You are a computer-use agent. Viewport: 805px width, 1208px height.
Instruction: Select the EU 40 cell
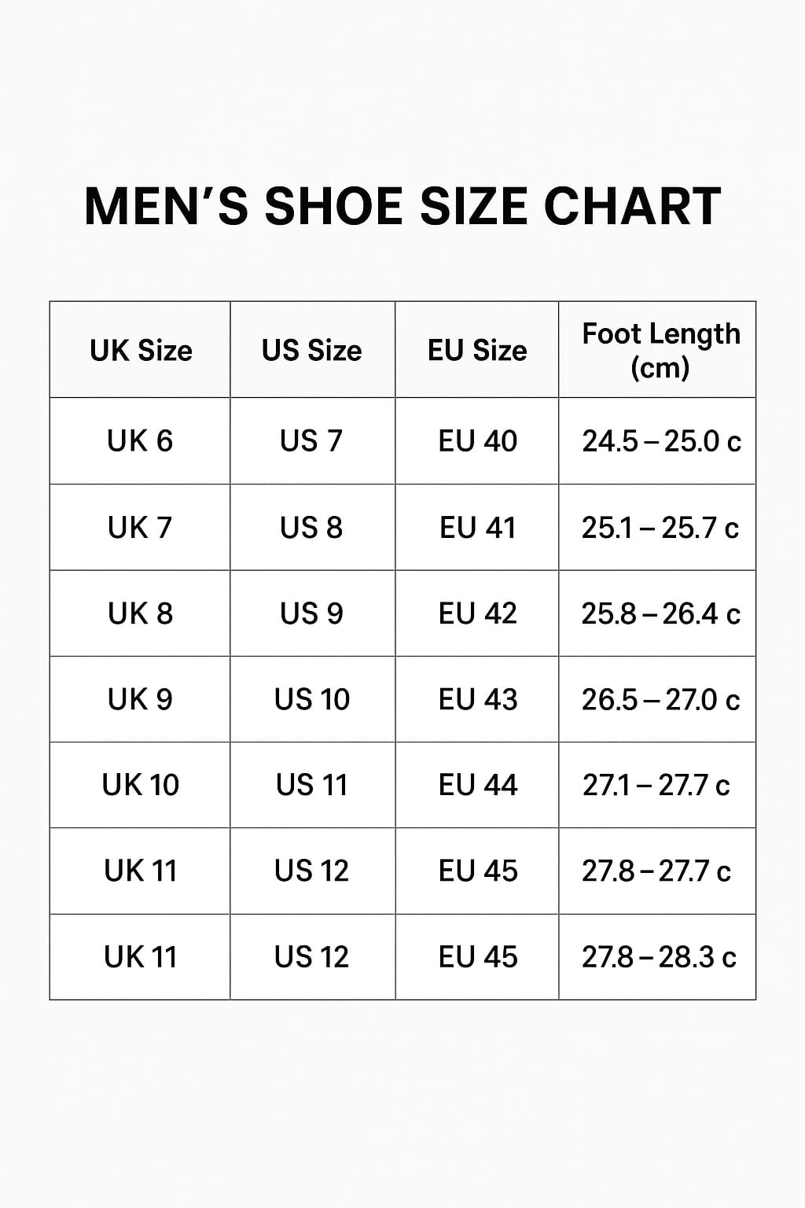click(477, 441)
